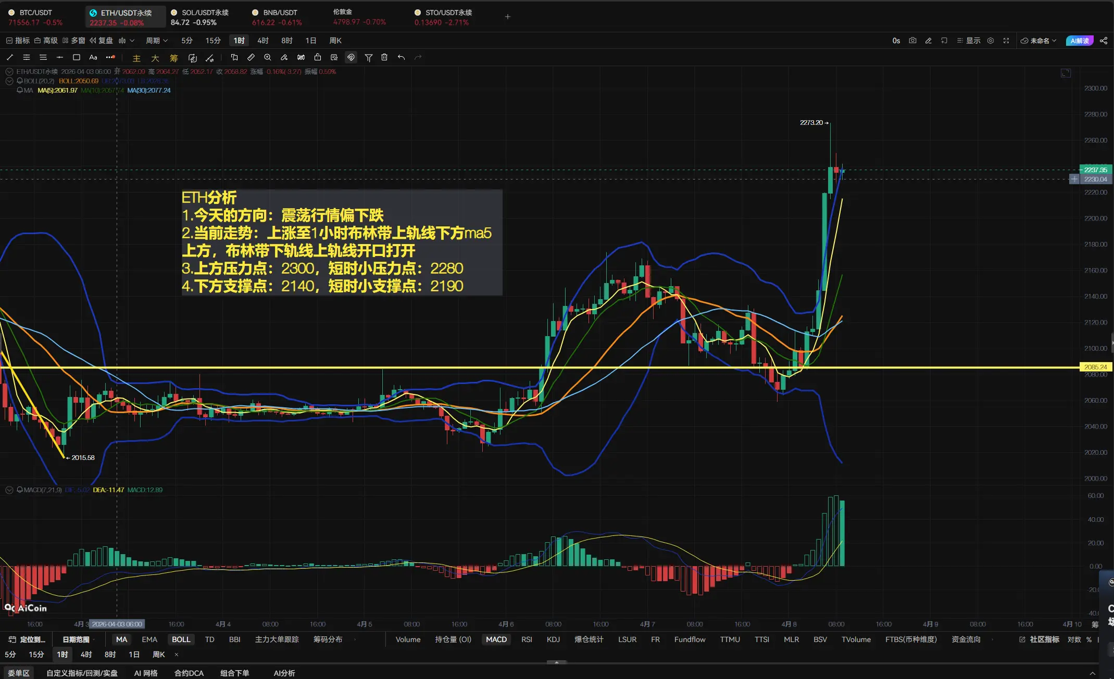Click the magnifier zoom-in tool

coord(267,57)
